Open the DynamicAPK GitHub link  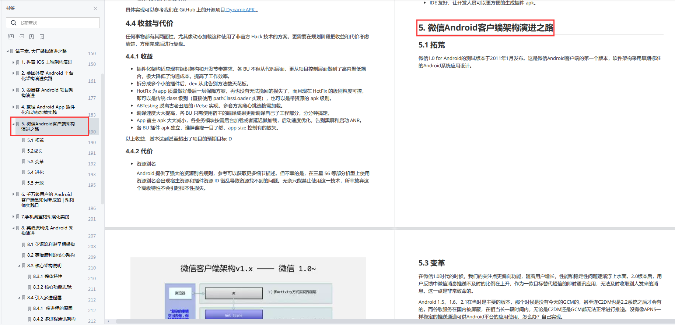click(241, 10)
